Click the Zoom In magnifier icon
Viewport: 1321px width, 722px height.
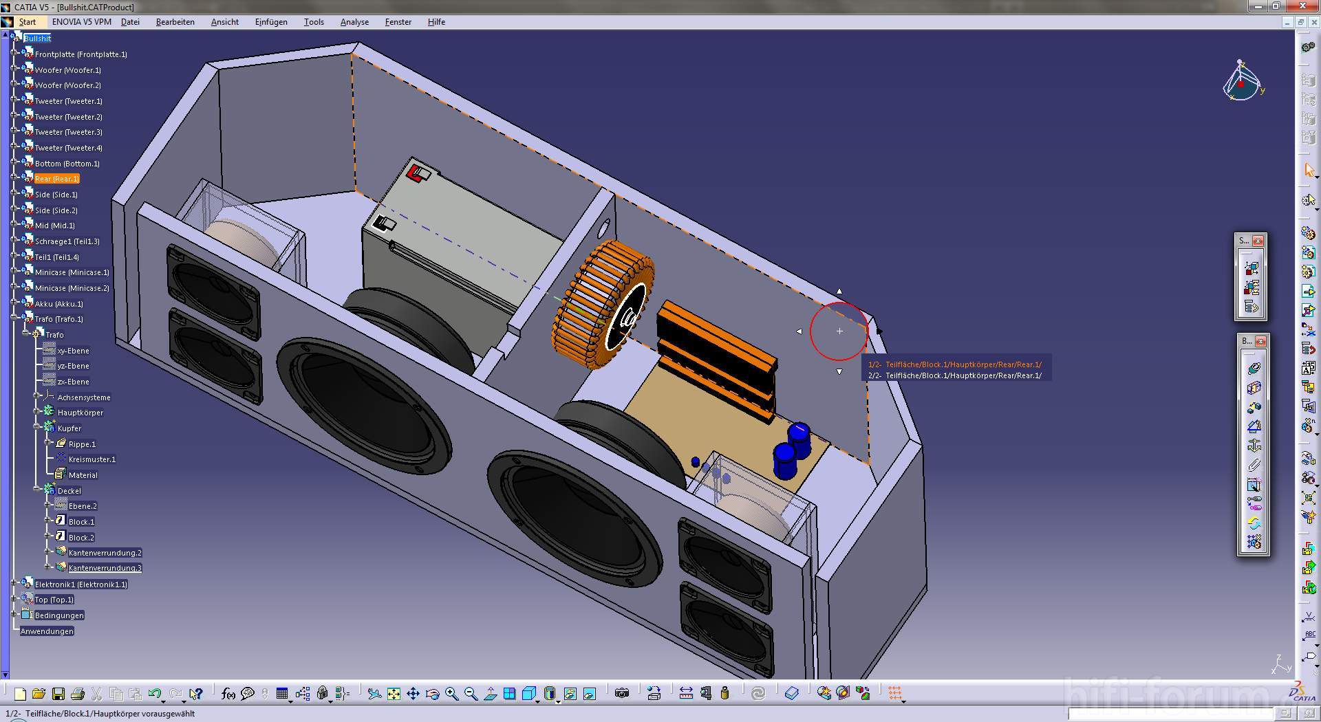451,694
